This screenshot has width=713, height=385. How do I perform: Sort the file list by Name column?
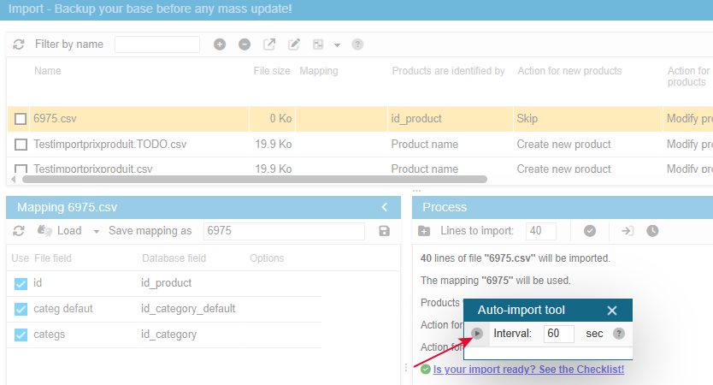pos(48,71)
